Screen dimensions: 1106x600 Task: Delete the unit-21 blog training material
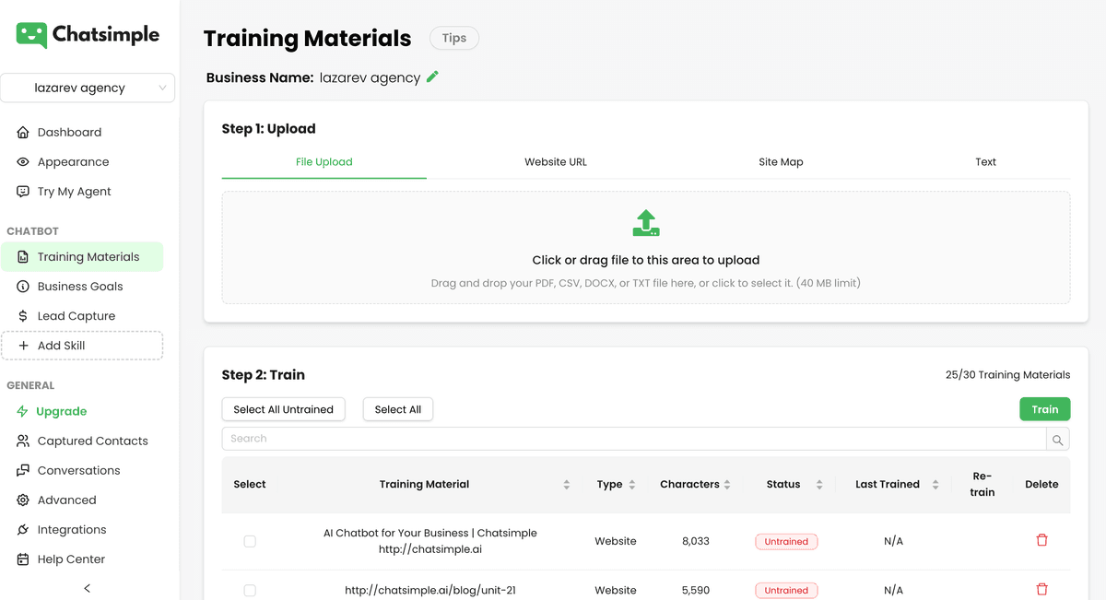[1041, 590]
